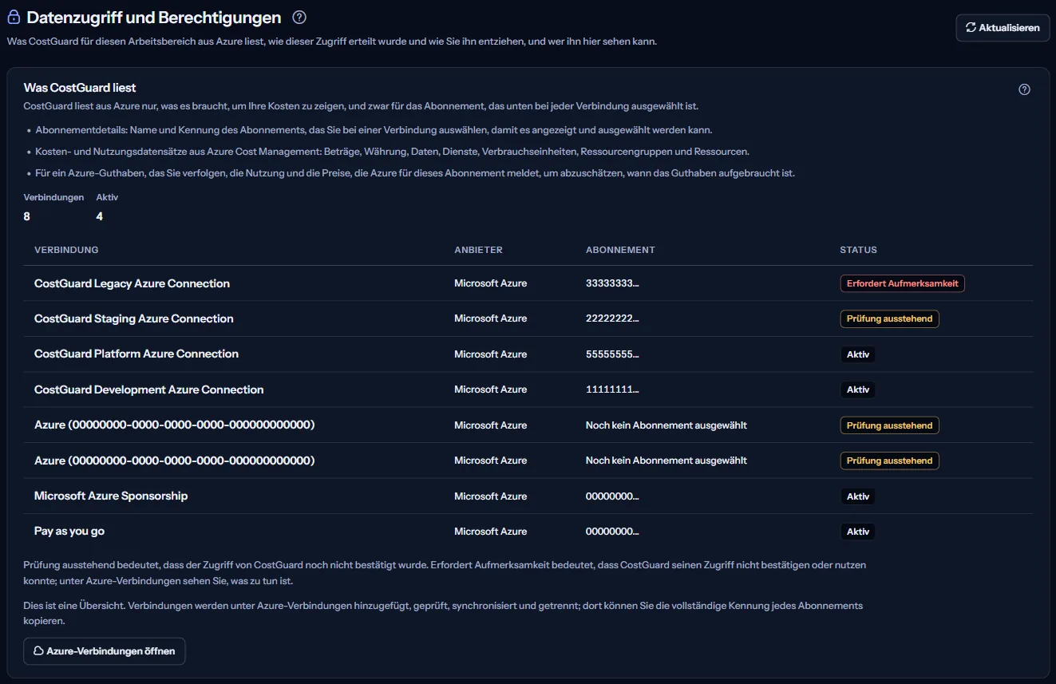Click Aktiv badge for CostGuard Platform connection
Viewport: 1056px width, 684px height.
click(x=858, y=354)
